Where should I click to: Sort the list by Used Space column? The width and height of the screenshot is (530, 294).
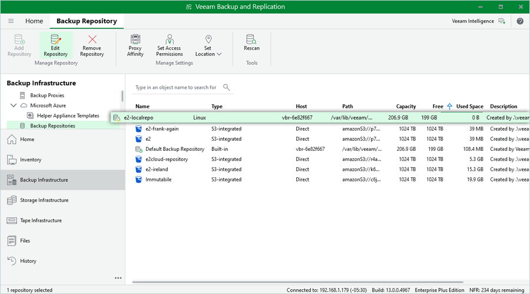(469, 107)
